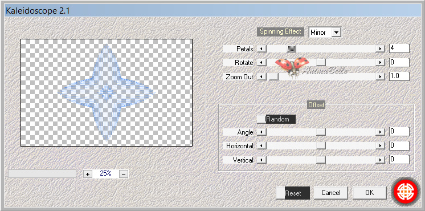Click the Angle slider right arrow
The height and width of the screenshot is (211, 425).
[x=380, y=132]
